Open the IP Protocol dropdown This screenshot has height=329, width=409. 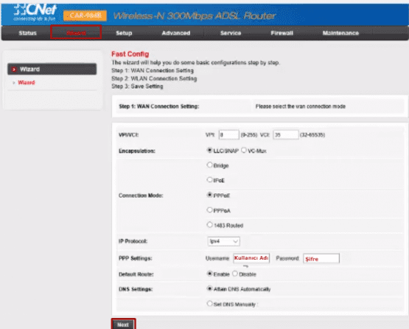point(224,241)
